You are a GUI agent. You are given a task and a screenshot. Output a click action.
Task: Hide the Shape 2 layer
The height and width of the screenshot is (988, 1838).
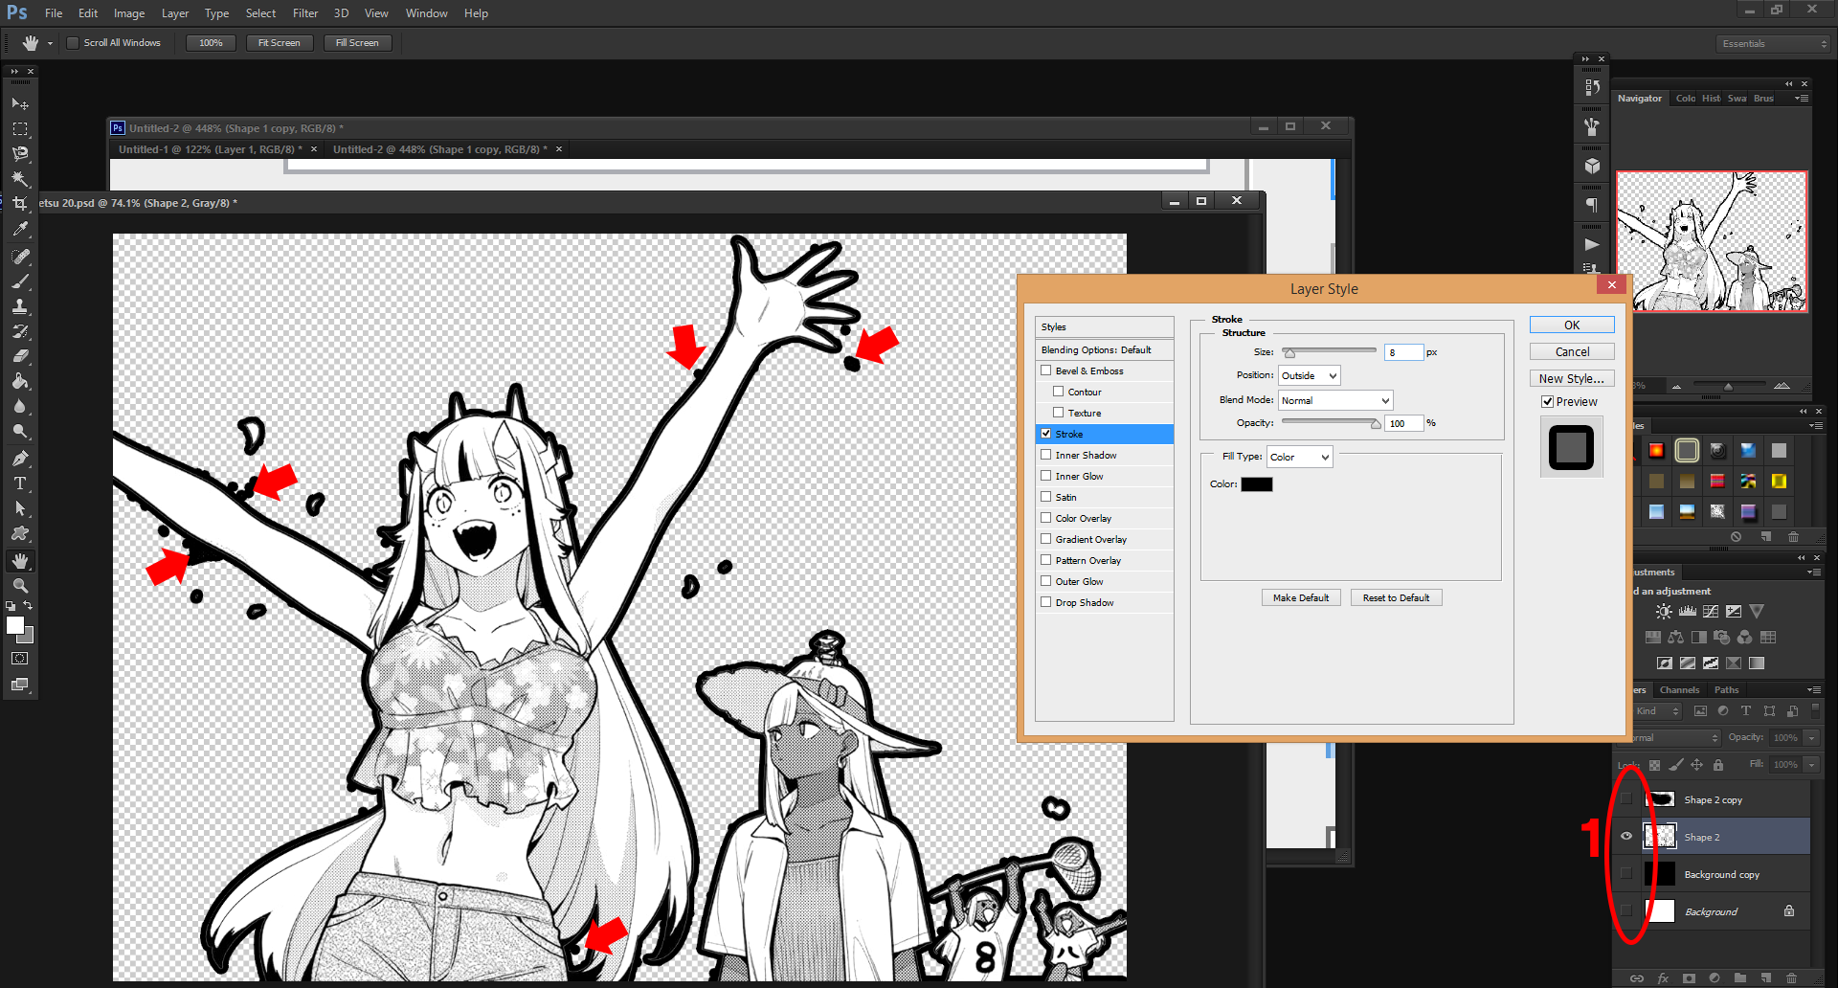[1626, 837]
